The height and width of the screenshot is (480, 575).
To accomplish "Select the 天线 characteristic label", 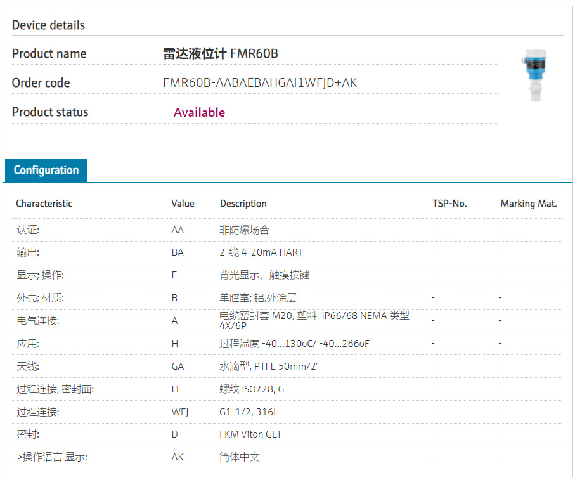I will (x=28, y=366).
